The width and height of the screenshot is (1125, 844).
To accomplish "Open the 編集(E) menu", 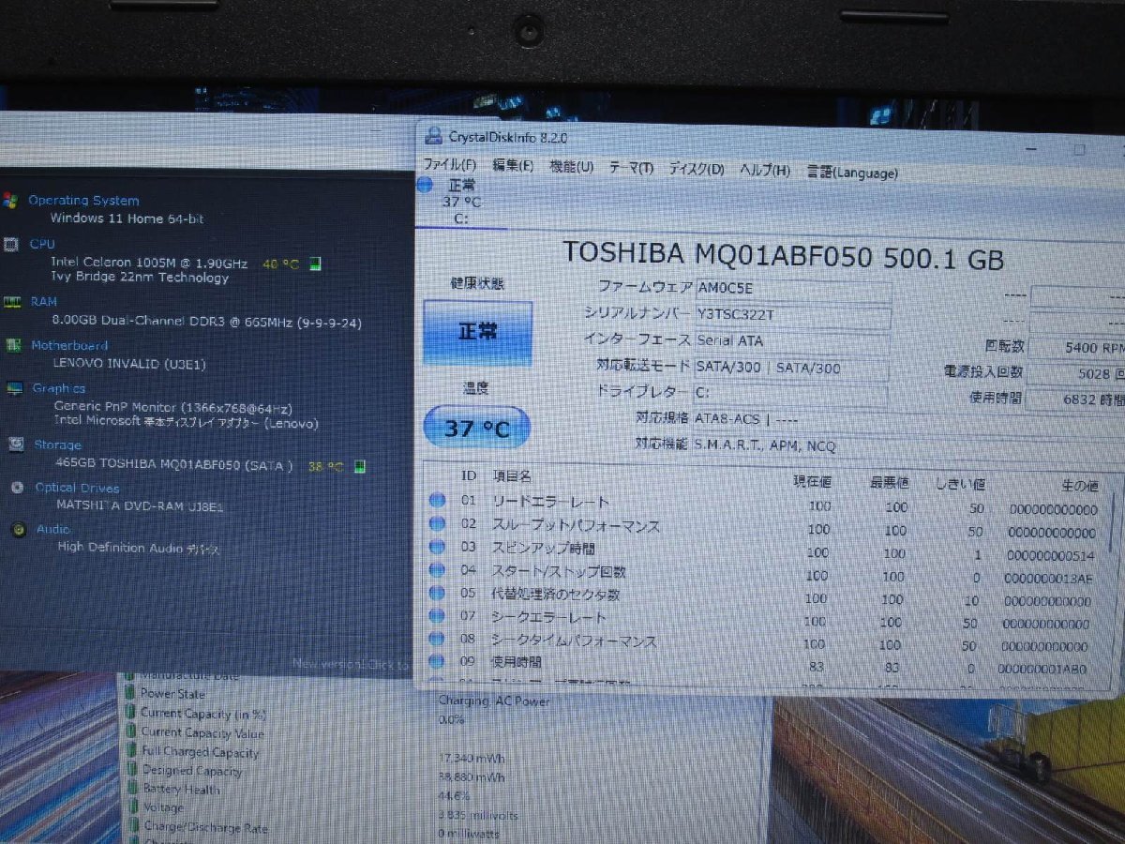I will click(512, 165).
